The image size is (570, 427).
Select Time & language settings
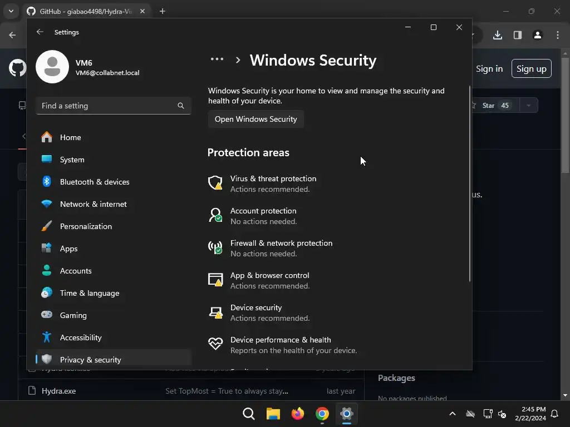[114, 293]
